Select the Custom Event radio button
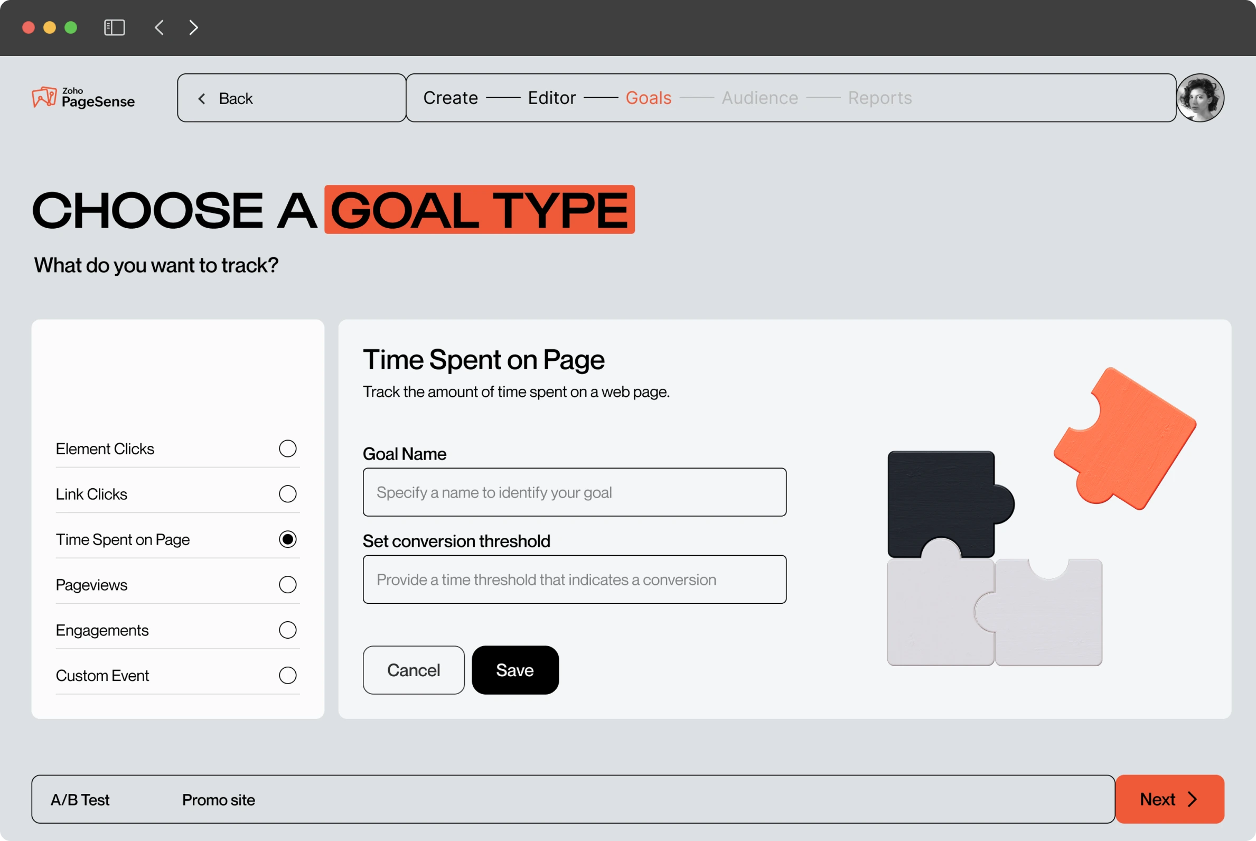This screenshot has height=841, width=1256. [287, 675]
